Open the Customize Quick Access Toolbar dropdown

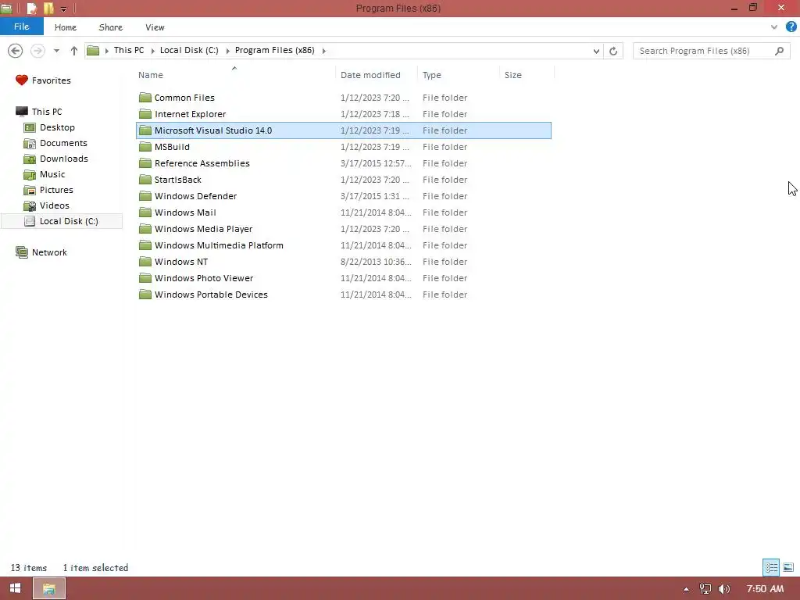coord(63,9)
